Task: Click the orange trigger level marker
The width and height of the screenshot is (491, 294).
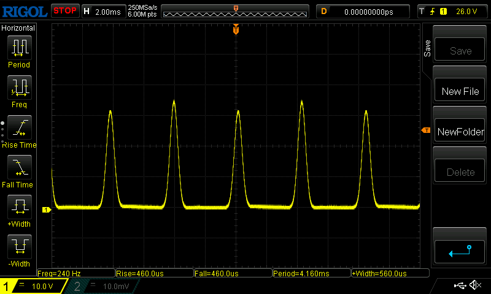Action: (425, 130)
